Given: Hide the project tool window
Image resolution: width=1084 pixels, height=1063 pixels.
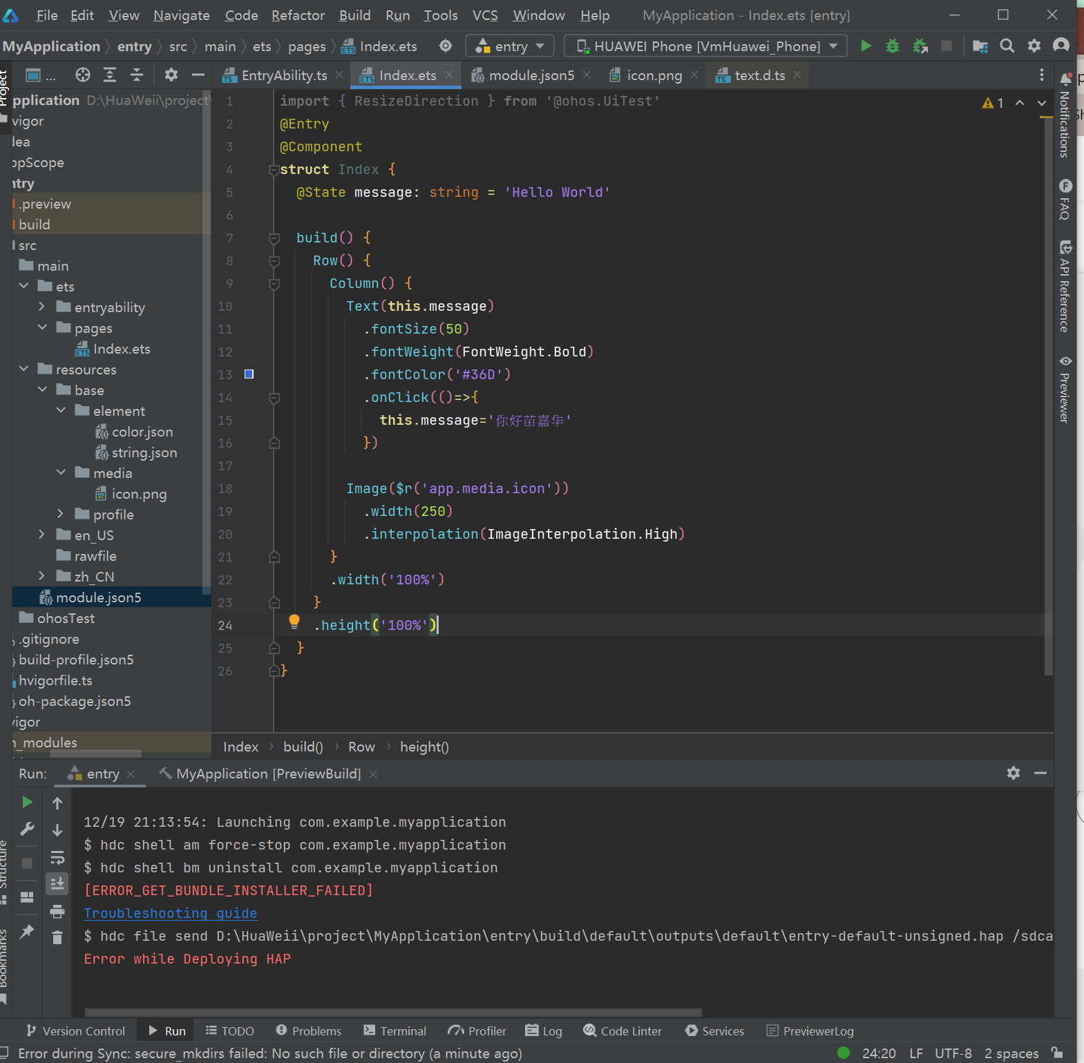Looking at the screenshot, I should coord(198,75).
